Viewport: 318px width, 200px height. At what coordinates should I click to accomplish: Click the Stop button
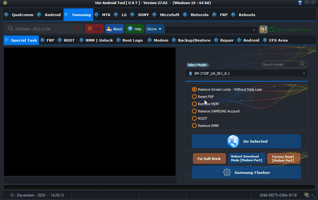94,29
